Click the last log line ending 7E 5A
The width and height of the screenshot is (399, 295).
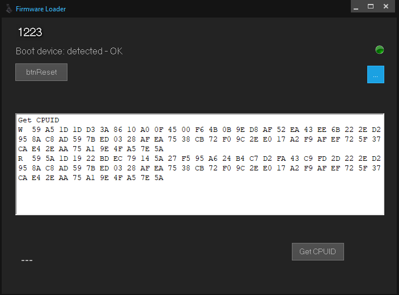click(91, 178)
